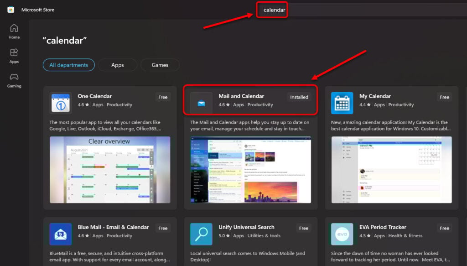Image resolution: width=467 pixels, height=266 pixels.
Task: Select the Games filter pill
Action: tap(160, 65)
